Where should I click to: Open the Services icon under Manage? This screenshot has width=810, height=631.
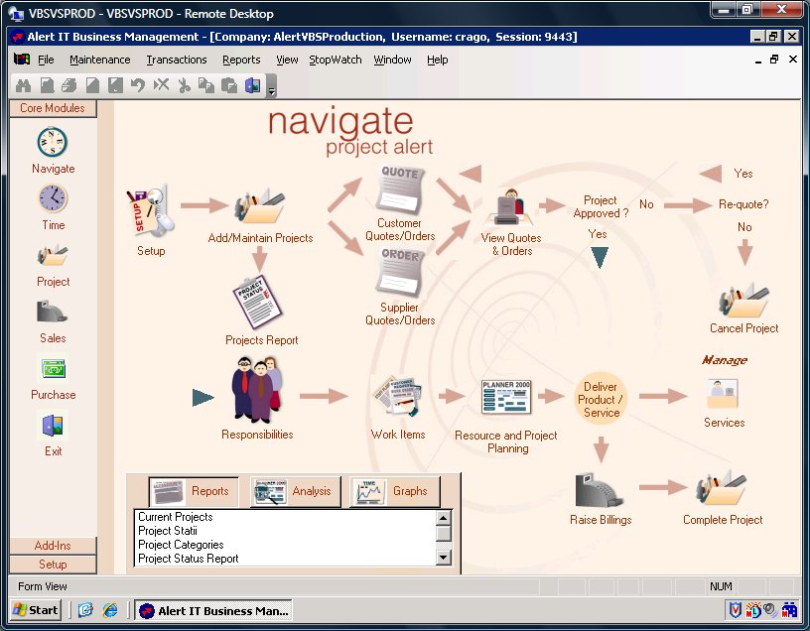(x=723, y=396)
